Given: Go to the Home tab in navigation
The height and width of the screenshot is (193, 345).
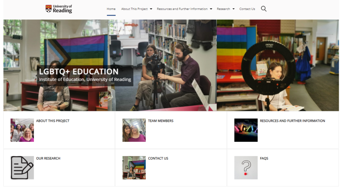Looking at the screenshot, I should (x=111, y=9).
